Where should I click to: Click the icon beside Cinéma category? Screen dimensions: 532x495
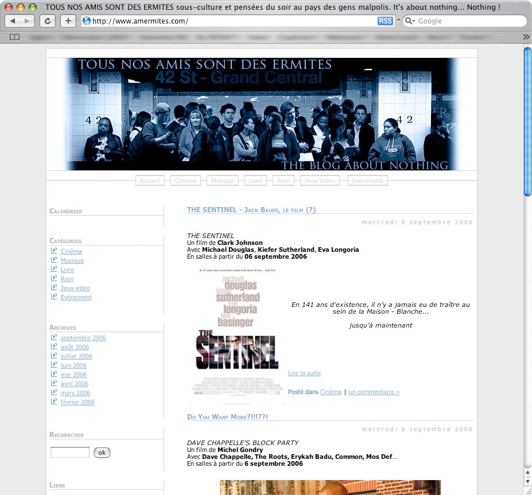coord(54,251)
